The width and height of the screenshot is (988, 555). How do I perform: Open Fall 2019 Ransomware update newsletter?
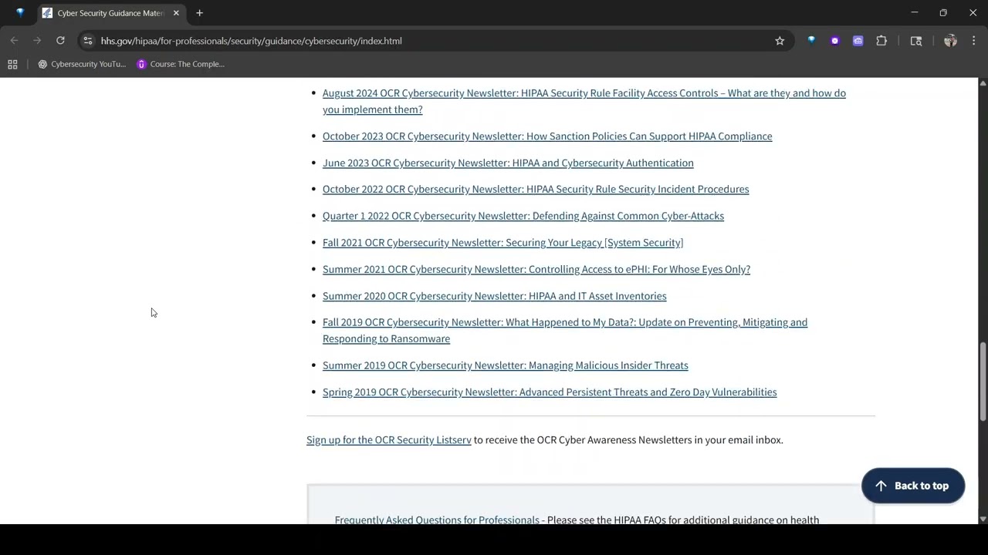(x=565, y=330)
